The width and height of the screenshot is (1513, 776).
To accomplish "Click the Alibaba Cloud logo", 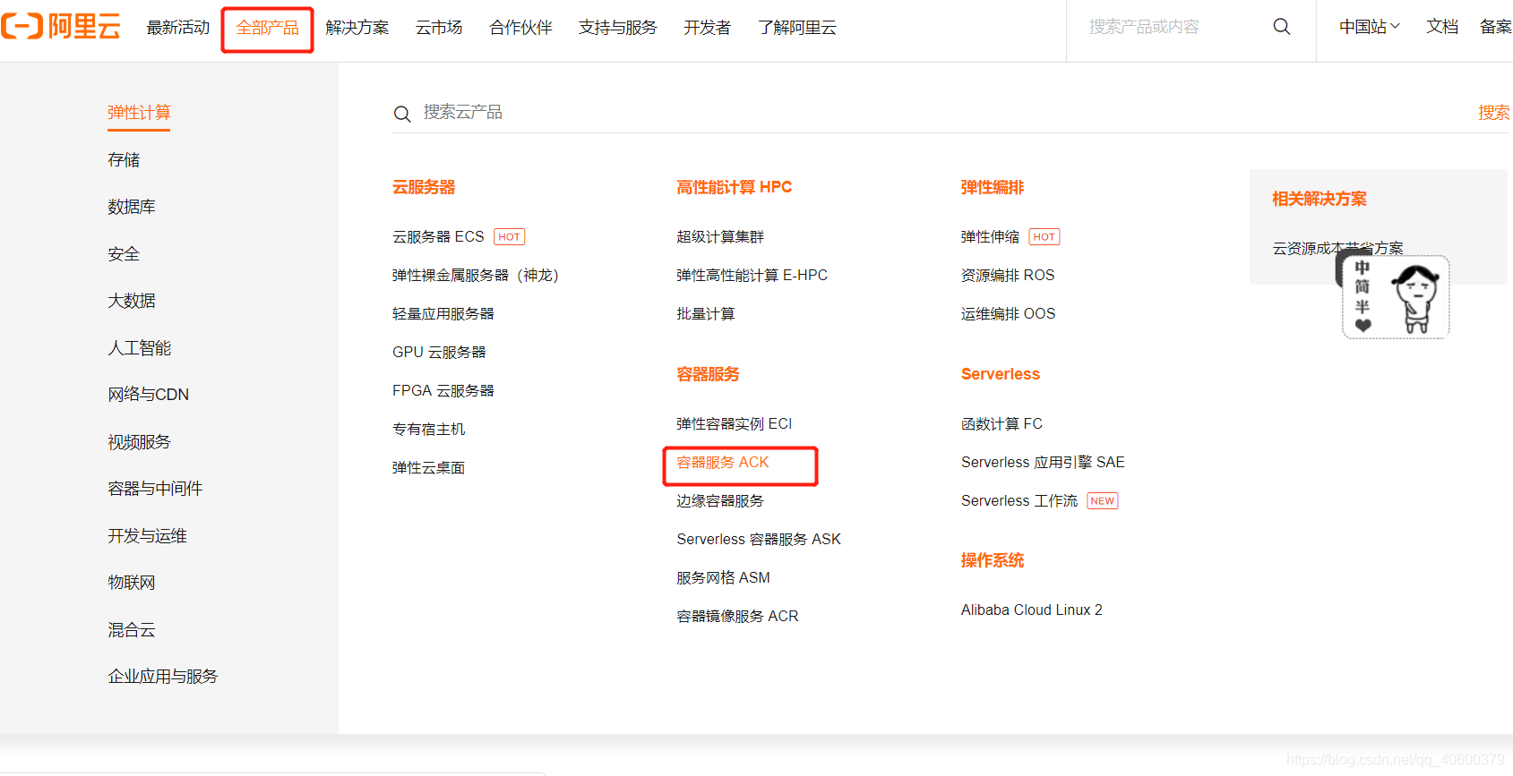I will (x=61, y=26).
